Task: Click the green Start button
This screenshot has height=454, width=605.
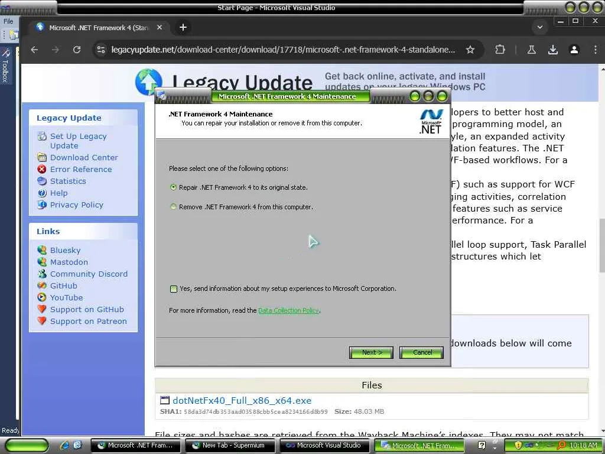Action: point(27,446)
